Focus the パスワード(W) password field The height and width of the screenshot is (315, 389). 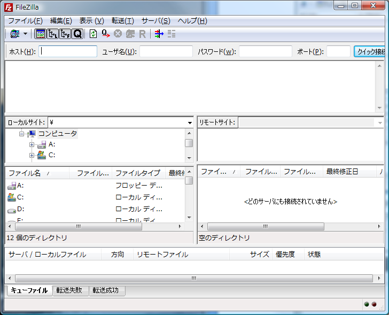(x=266, y=51)
